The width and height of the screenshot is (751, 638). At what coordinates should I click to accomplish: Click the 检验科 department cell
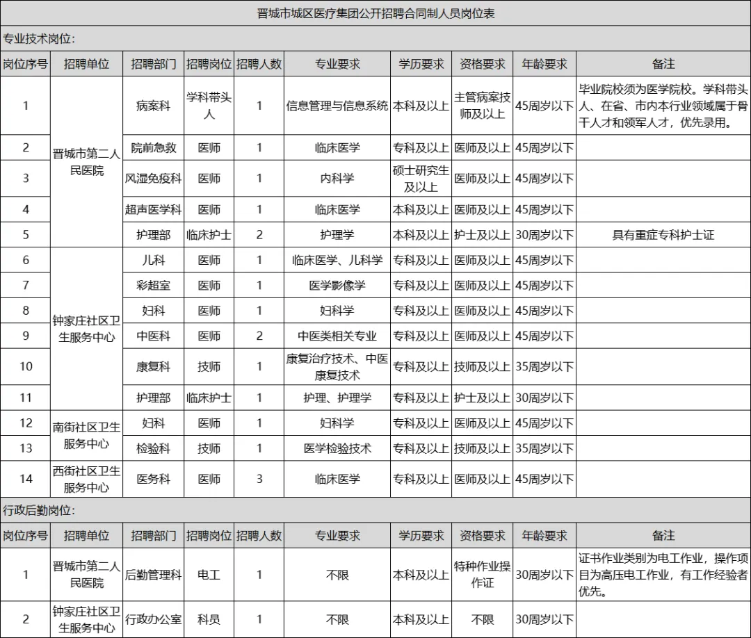[153, 448]
